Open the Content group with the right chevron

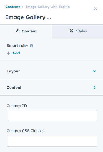pos(95,87)
